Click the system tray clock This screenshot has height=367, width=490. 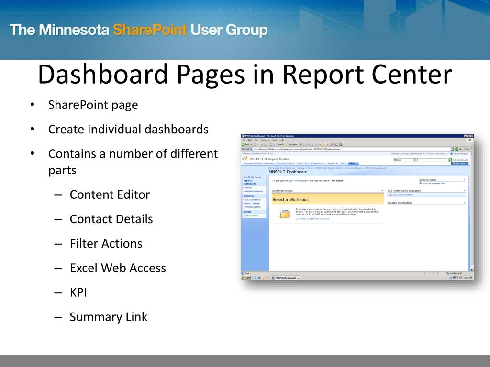tap(468, 278)
